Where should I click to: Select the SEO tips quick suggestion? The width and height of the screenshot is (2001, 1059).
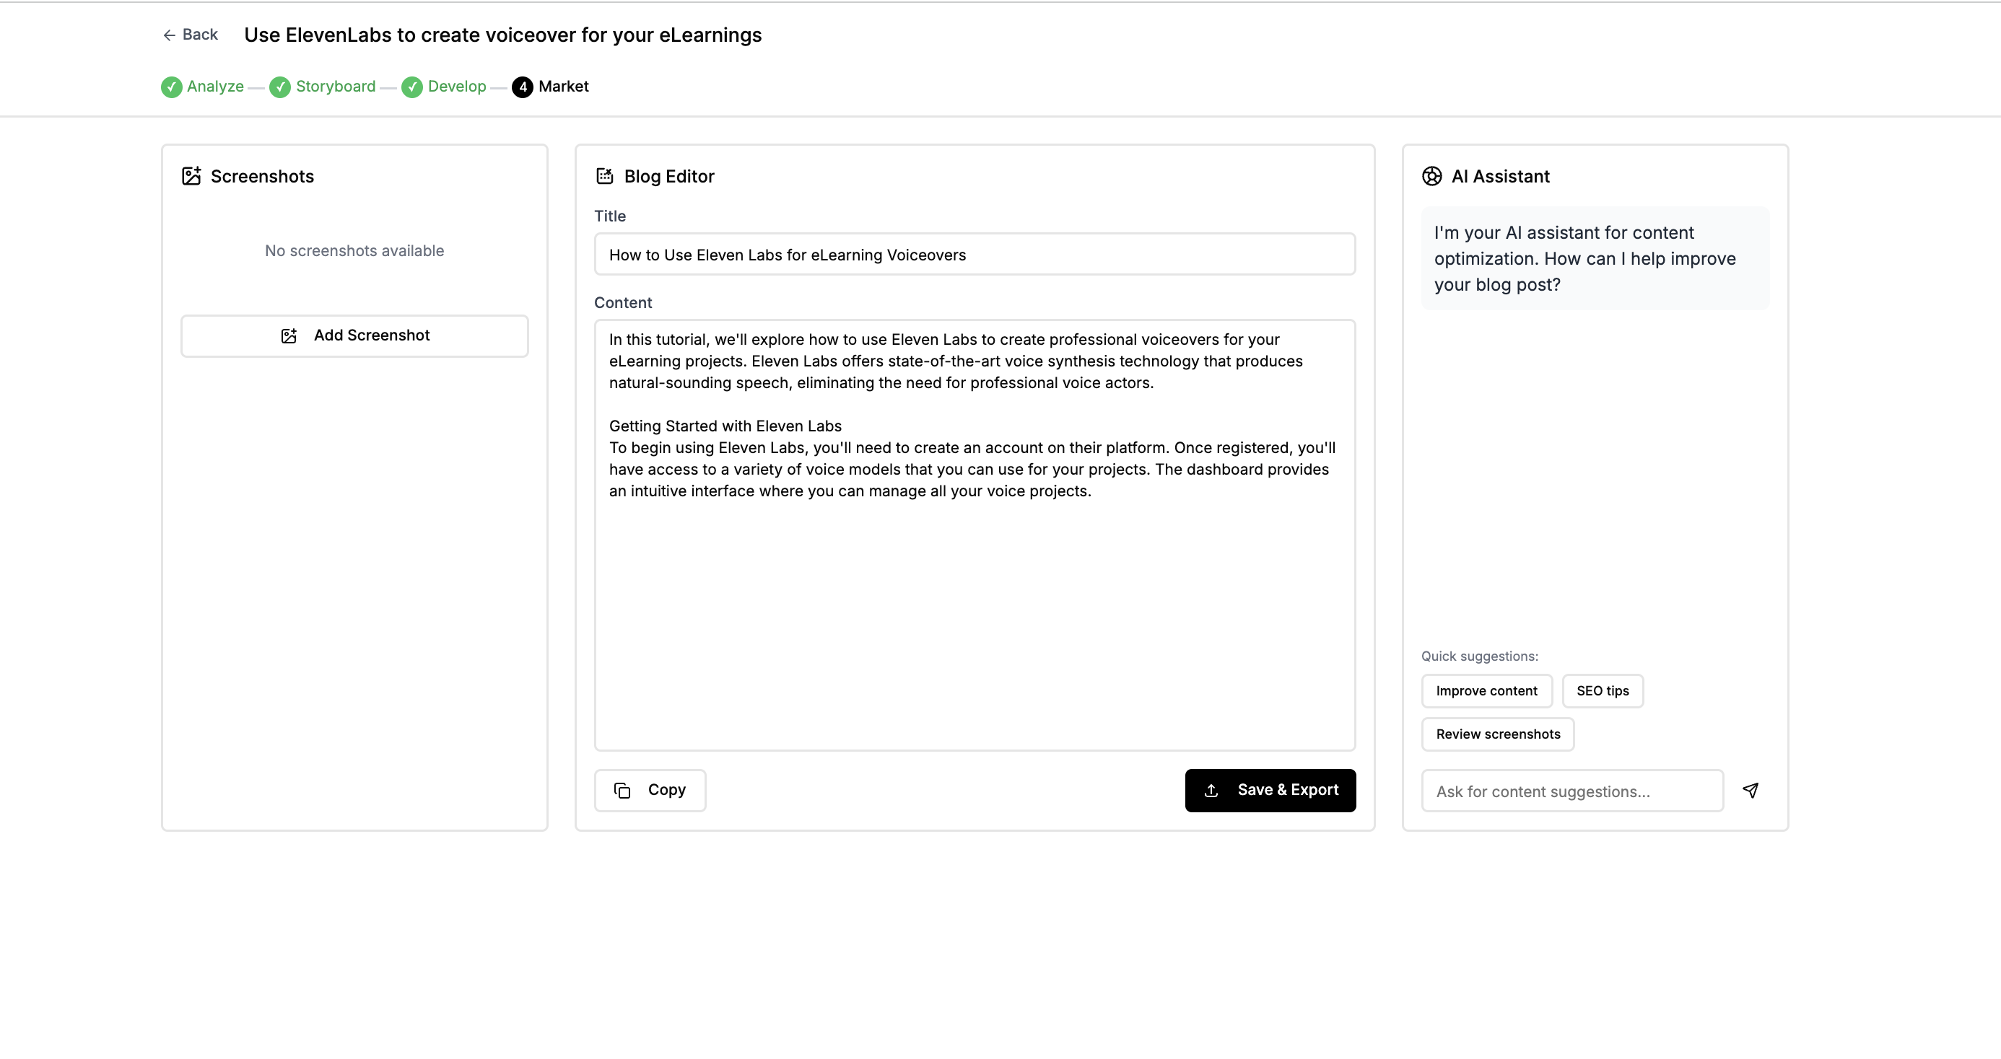click(x=1602, y=691)
